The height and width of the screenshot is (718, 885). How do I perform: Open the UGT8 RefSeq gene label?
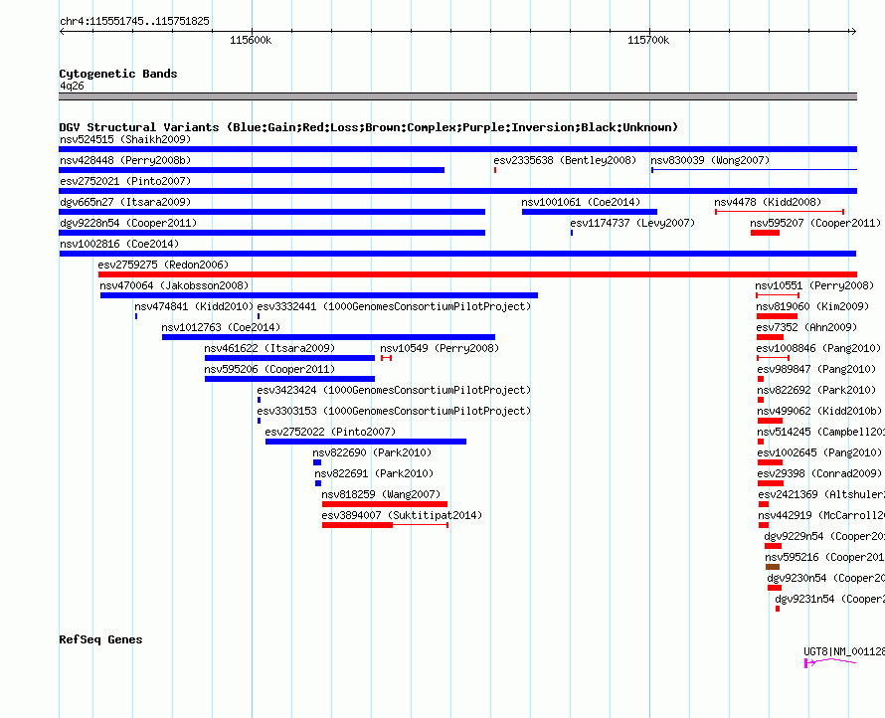click(844, 651)
